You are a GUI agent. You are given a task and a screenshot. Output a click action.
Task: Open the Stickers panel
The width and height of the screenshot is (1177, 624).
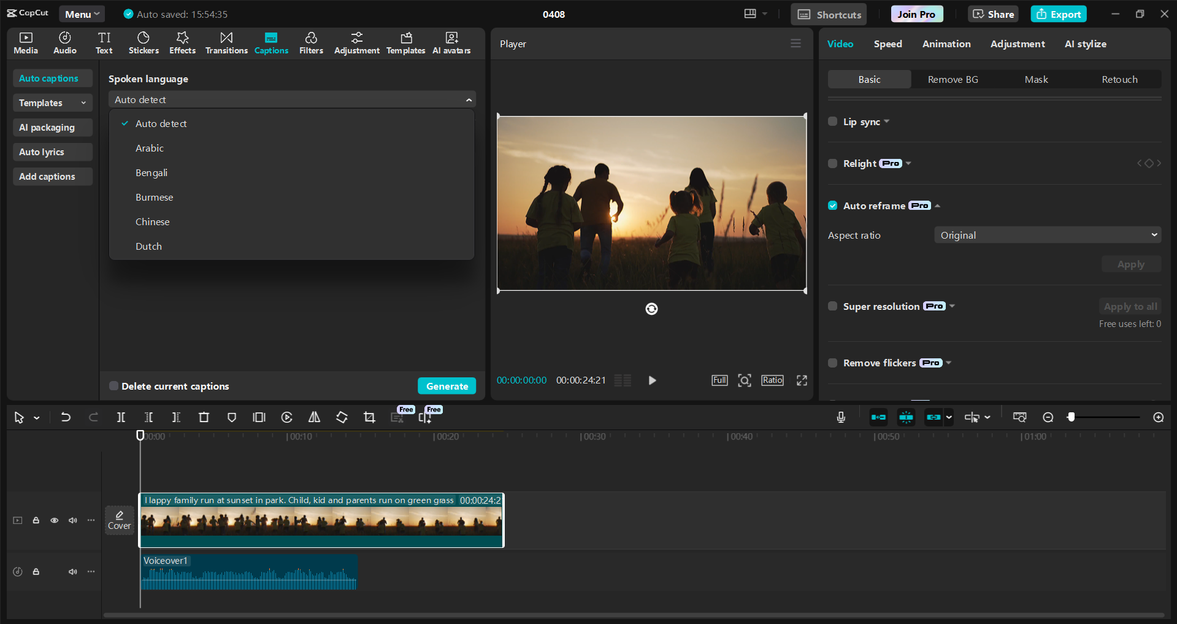pyautogui.click(x=144, y=43)
